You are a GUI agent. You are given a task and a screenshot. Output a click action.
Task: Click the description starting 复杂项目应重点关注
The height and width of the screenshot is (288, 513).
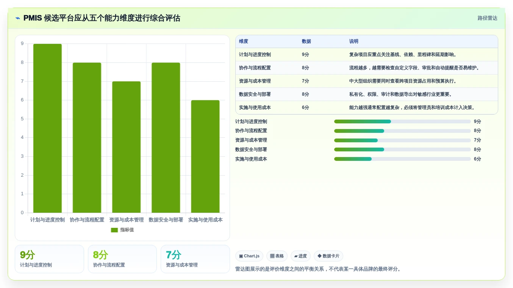(x=404, y=54)
